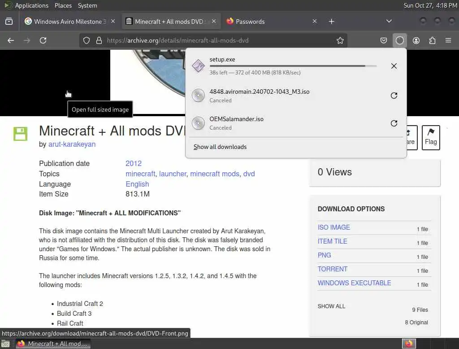Click the date and time clock
The width and height of the screenshot is (459, 349).
[430, 5]
